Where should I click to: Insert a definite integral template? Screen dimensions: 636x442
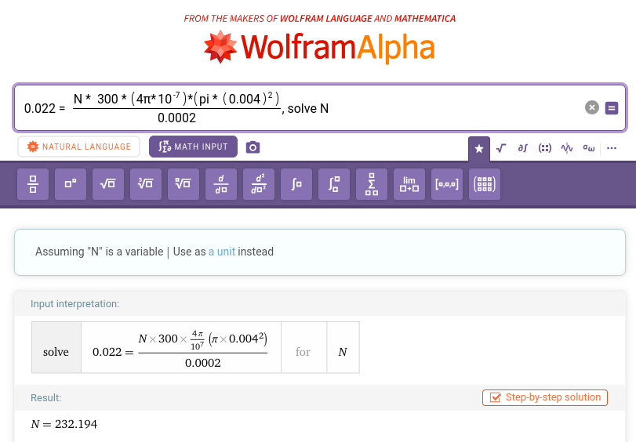334,184
